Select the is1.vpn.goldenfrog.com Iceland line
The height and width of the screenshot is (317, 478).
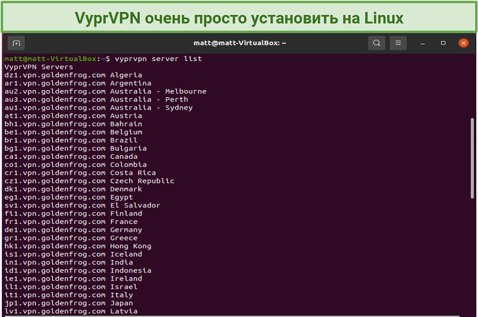click(73, 254)
